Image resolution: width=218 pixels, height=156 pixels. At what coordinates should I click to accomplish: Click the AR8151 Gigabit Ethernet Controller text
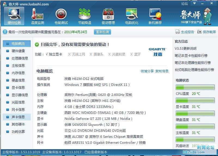pyautogui.click(x=105, y=142)
